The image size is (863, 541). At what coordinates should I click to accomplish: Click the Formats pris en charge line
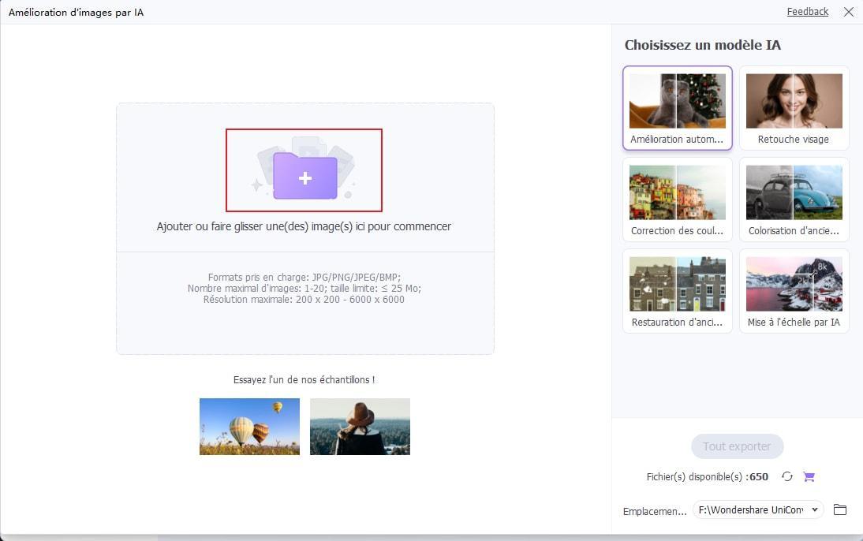tap(304, 278)
